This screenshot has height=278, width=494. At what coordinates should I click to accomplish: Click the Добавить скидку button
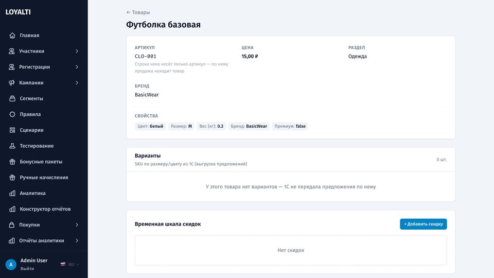[423, 224]
